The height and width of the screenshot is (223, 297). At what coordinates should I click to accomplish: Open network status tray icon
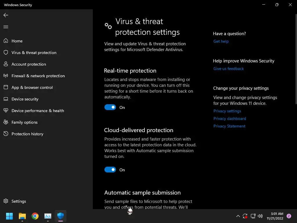(x=253, y=216)
